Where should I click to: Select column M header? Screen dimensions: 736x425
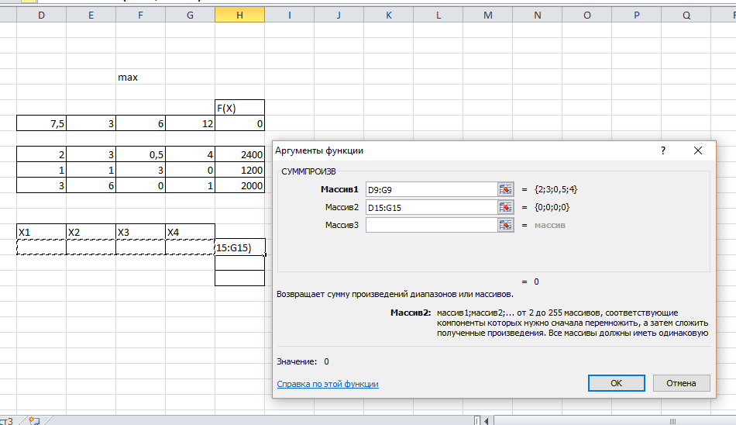[487, 15]
